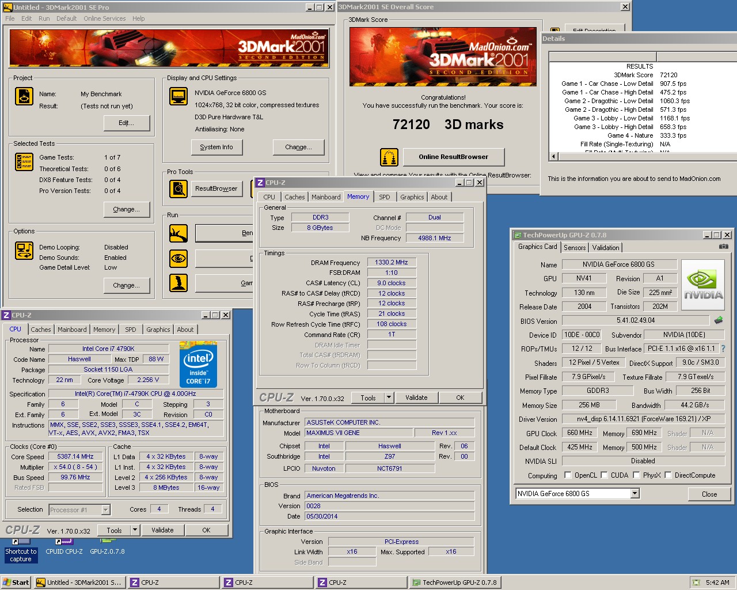This screenshot has height=590, width=737.
Task: Click Change... under Selected Tests
Action: [127, 209]
